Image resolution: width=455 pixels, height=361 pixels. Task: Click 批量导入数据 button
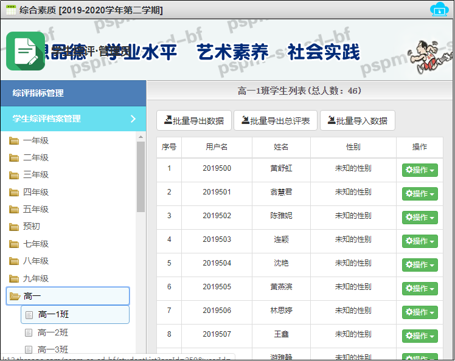[358, 120]
